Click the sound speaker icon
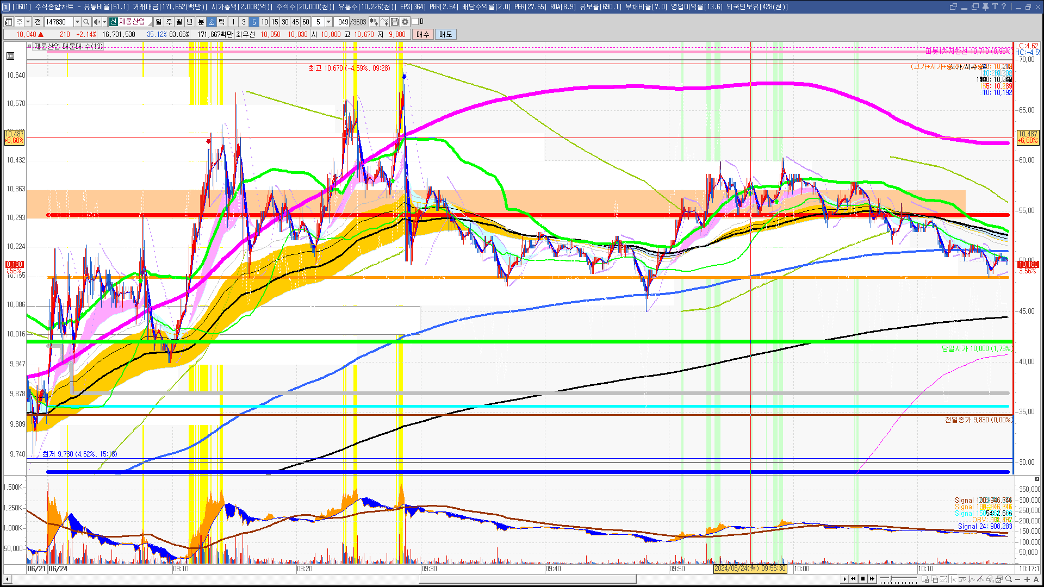The image size is (1044, 587). [x=96, y=22]
